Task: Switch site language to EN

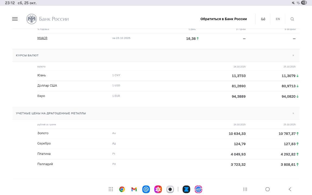Action: click(x=278, y=19)
